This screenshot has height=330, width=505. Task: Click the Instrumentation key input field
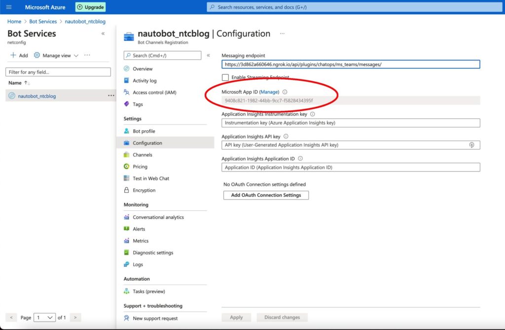(351, 123)
